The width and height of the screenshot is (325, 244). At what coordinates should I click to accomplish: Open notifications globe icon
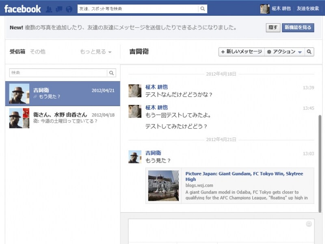tap(69, 9)
